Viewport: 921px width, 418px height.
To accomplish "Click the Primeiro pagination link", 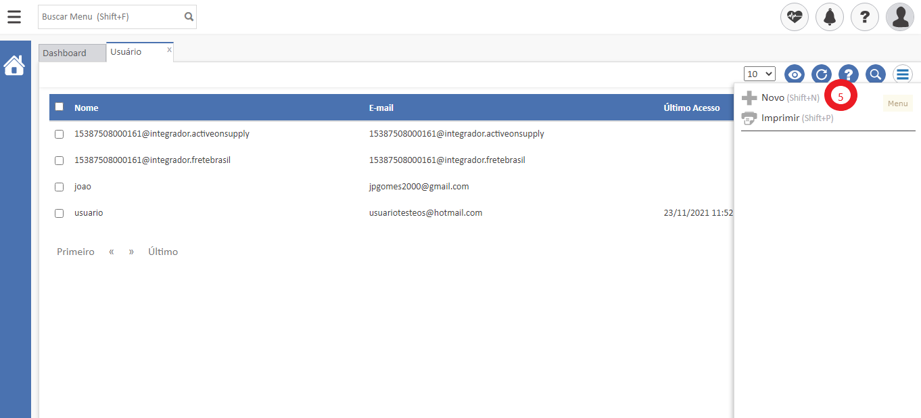I will pos(76,252).
